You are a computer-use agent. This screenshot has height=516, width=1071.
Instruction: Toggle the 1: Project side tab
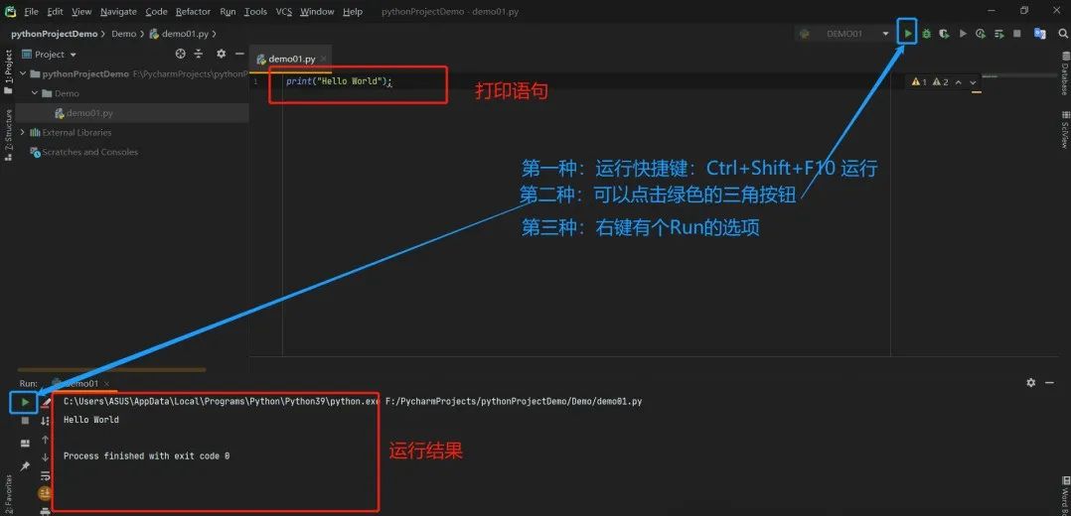click(8, 71)
